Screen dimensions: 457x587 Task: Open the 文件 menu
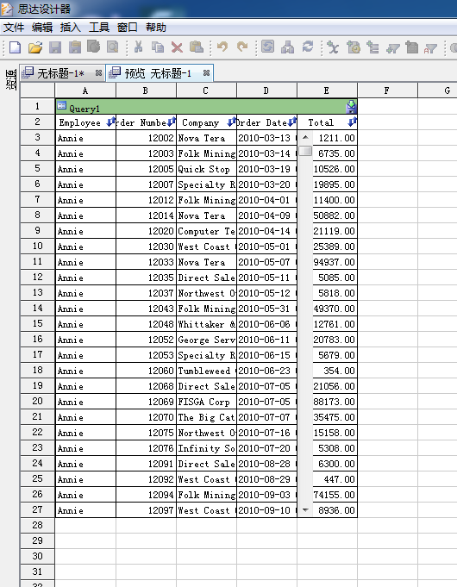point(14,28)
